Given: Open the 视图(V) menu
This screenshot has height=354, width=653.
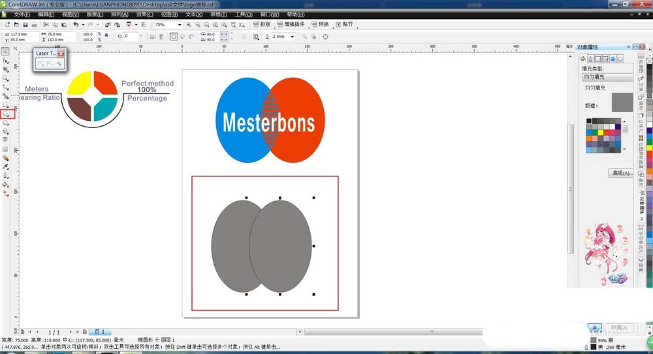Looking at the screenshot, I should click(71, 14).
